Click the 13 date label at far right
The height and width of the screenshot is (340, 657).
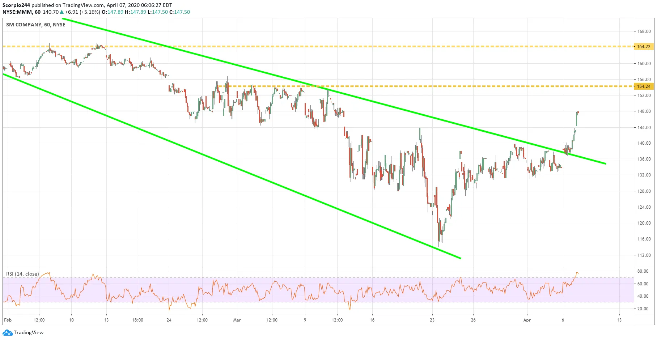619,320
